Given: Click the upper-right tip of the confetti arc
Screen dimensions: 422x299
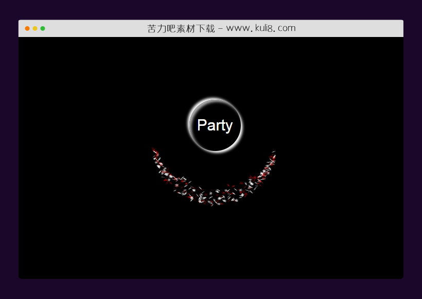Looking at the screenshot, I should (x=273, y=153).
